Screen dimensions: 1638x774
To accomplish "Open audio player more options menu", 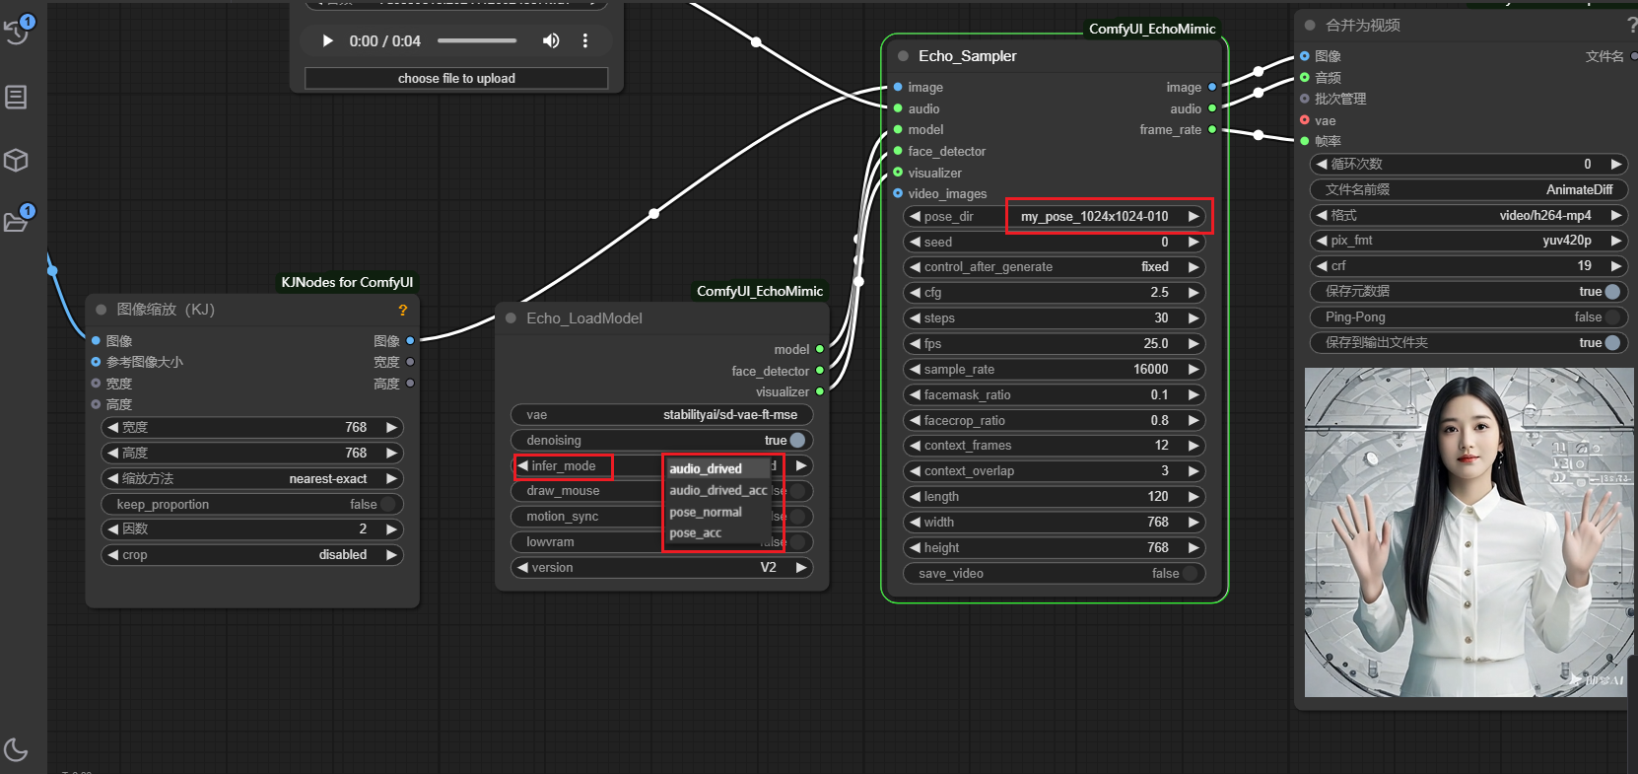I will click(x=585, y=40).
